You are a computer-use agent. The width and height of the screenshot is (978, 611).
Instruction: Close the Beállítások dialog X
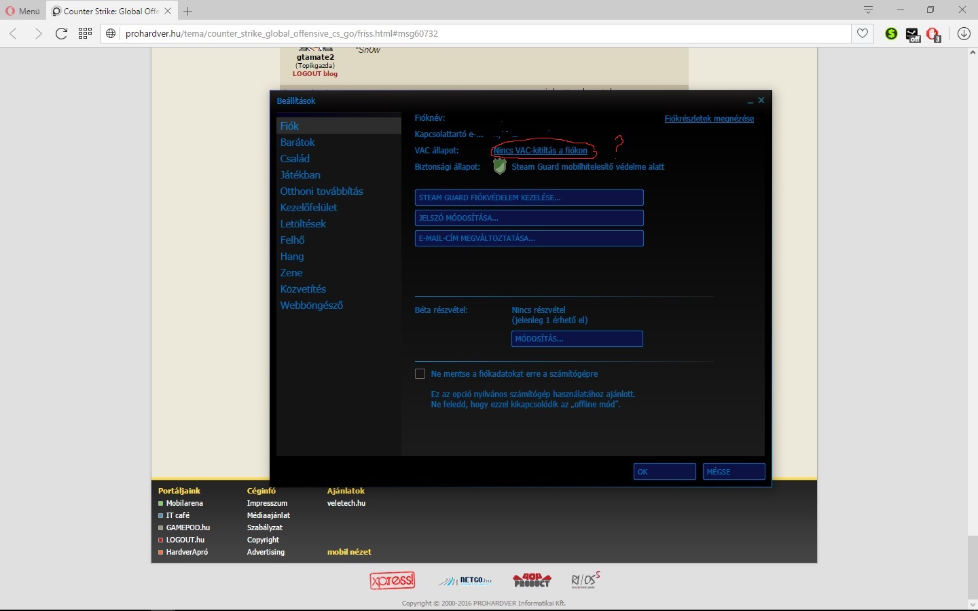(761, 100)
